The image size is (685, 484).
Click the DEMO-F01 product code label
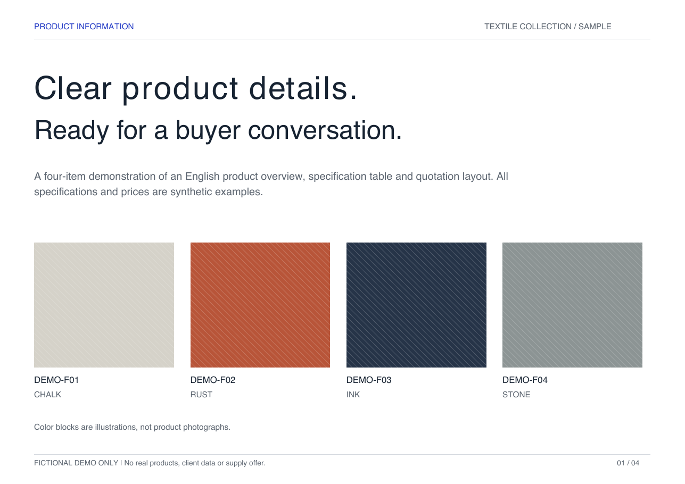pos(56,380)
